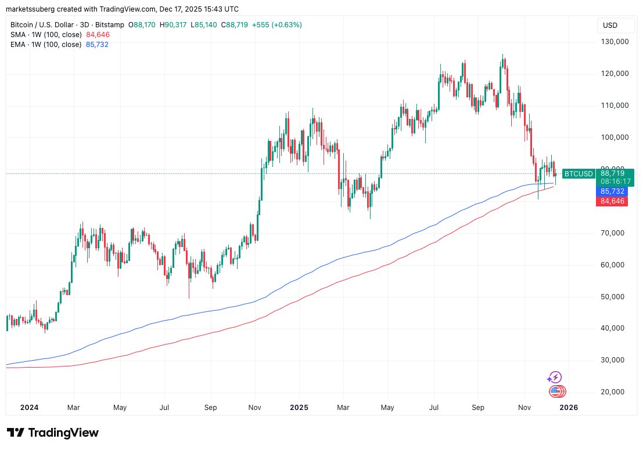
Task: Click the red 84,646 SMA price tag
Action: 612,201
